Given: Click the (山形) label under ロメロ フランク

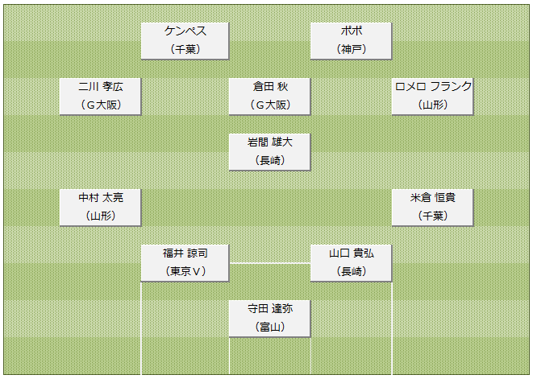Looking at the screenshot, I should click(433, 105).
